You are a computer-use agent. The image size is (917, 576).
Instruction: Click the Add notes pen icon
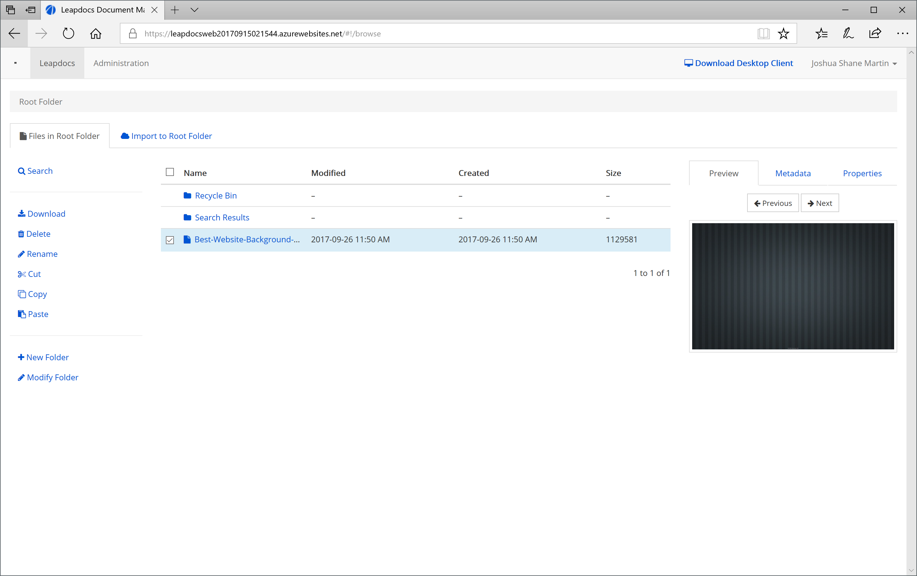click(x=848, y=34)
